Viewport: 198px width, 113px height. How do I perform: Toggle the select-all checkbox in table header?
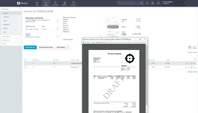(25, 60)
